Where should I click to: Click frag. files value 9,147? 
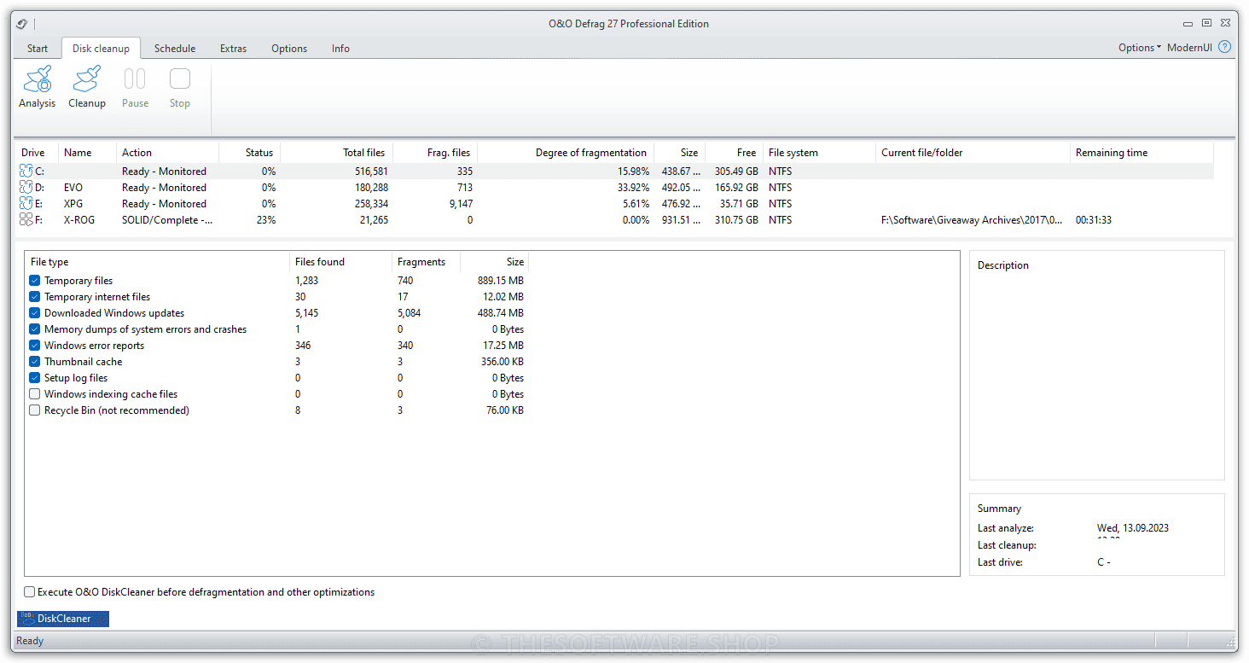pos(459,204)
